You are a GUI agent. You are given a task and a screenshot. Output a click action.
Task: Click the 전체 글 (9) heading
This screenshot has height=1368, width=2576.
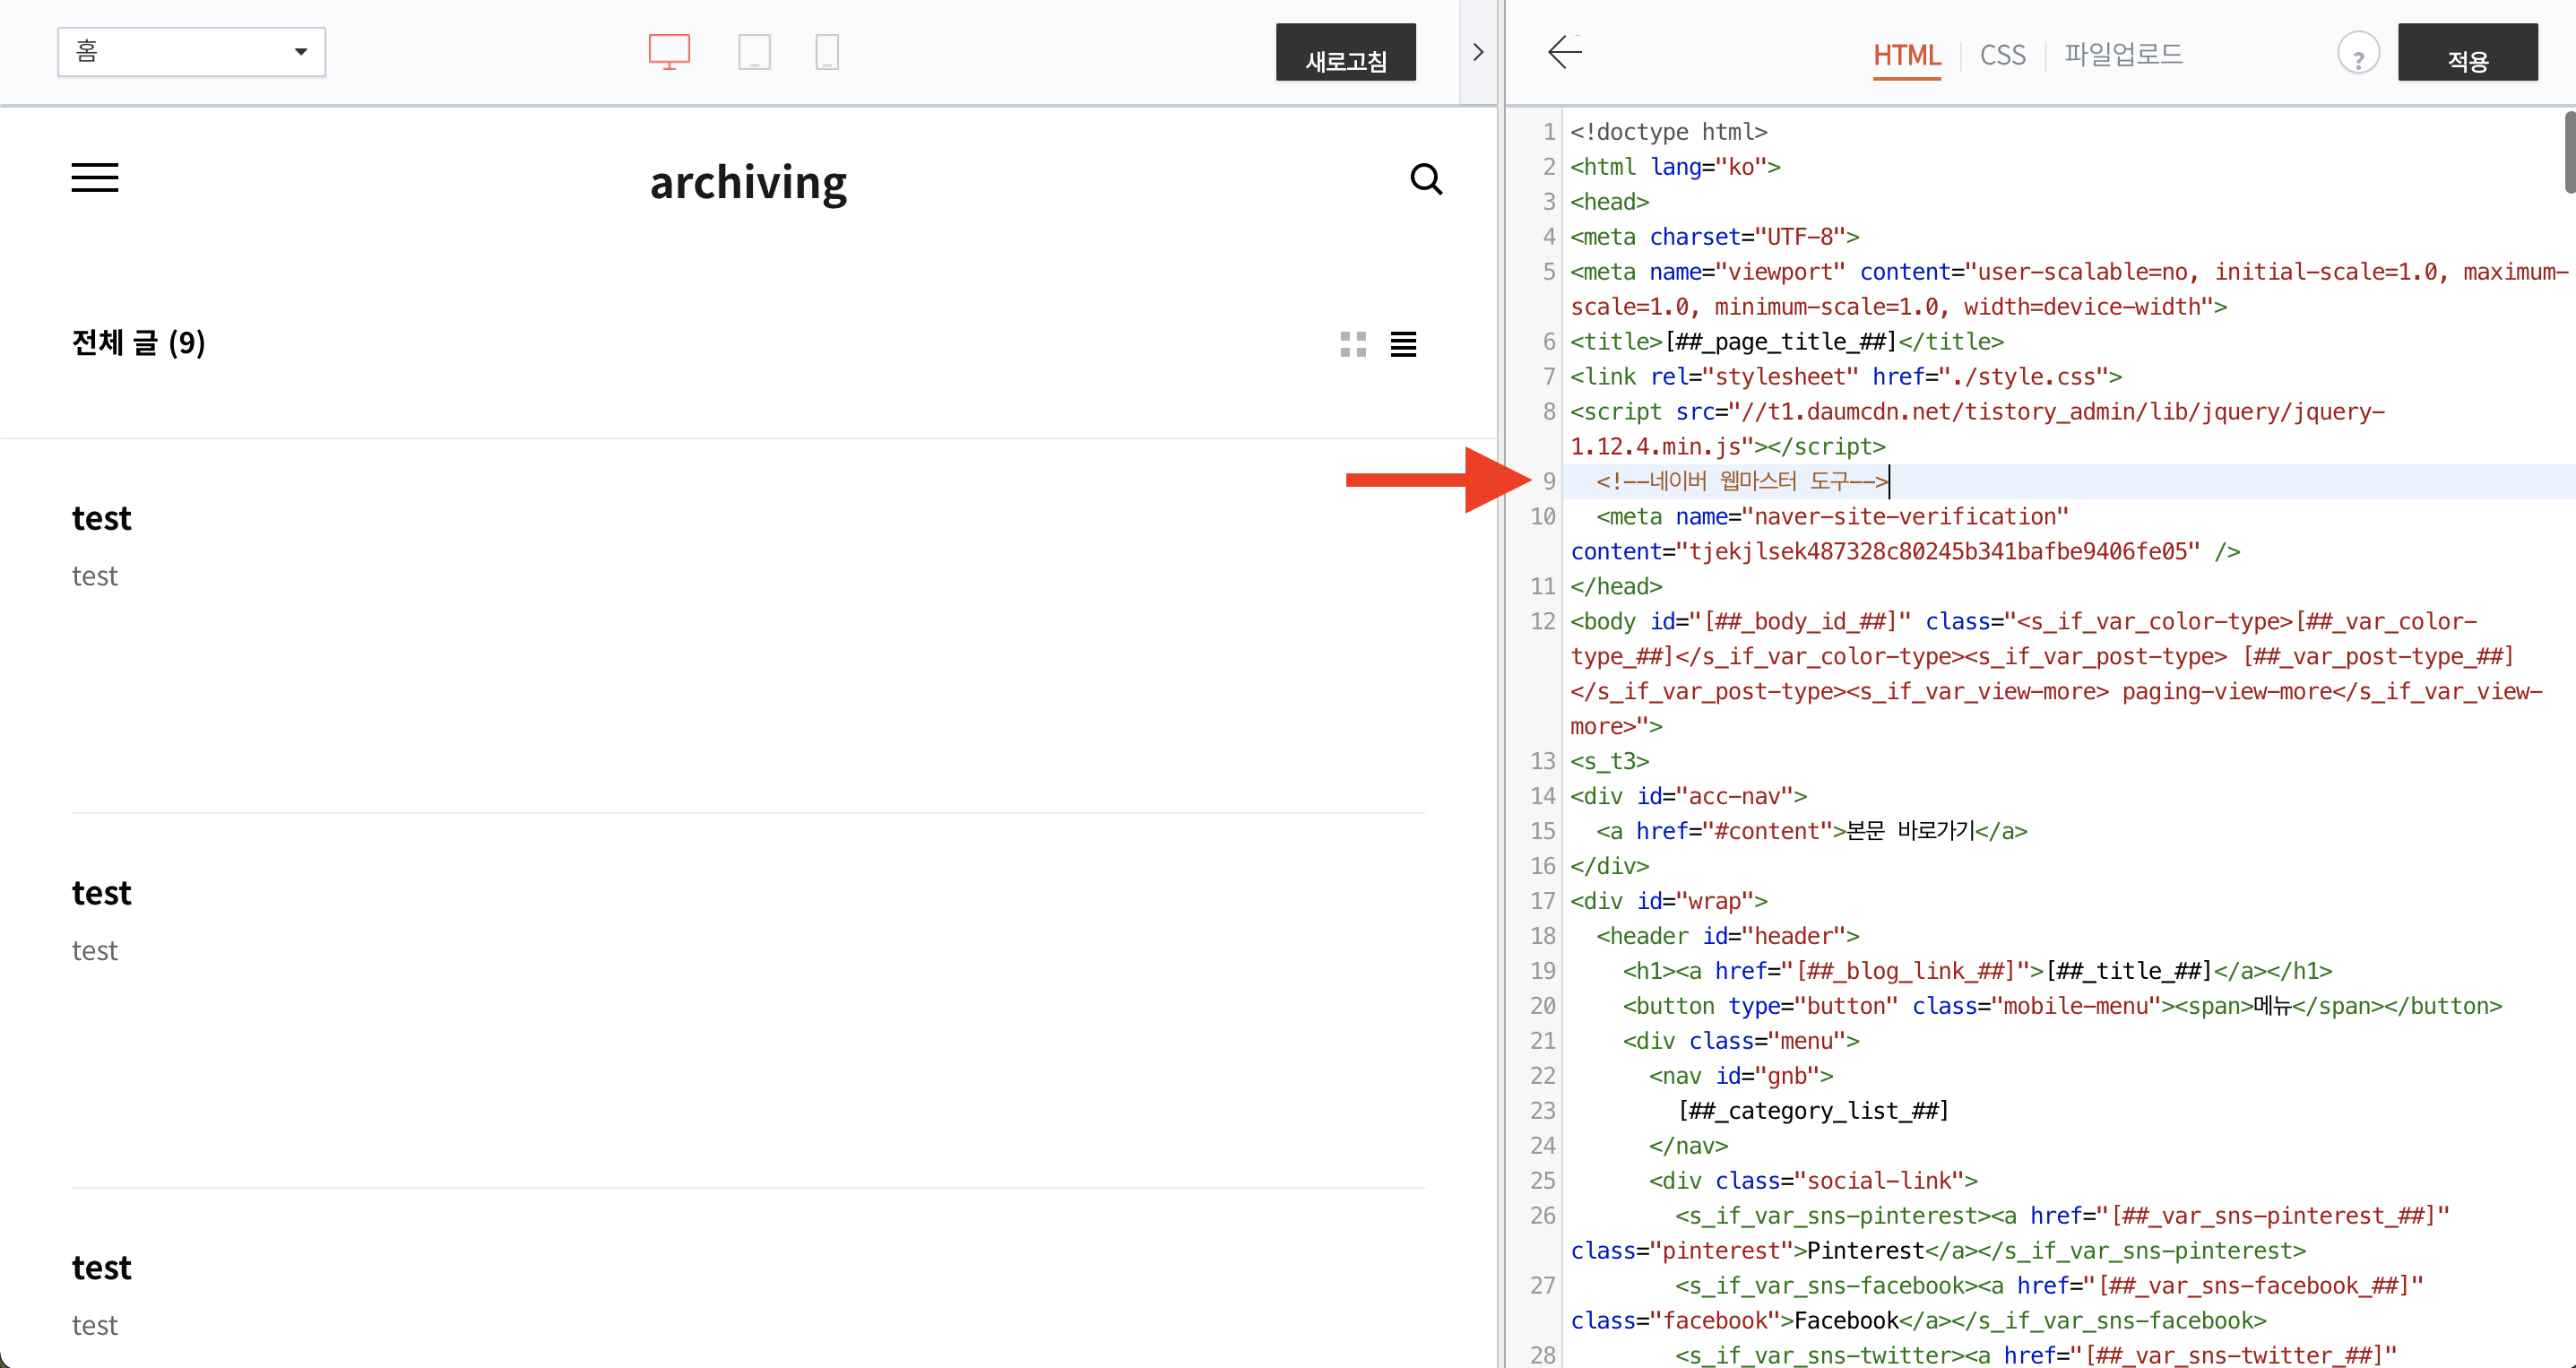tap(139, 343)
